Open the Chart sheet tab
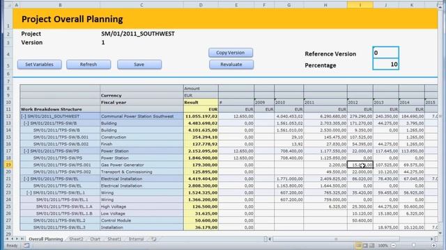 tap(95, 239)
